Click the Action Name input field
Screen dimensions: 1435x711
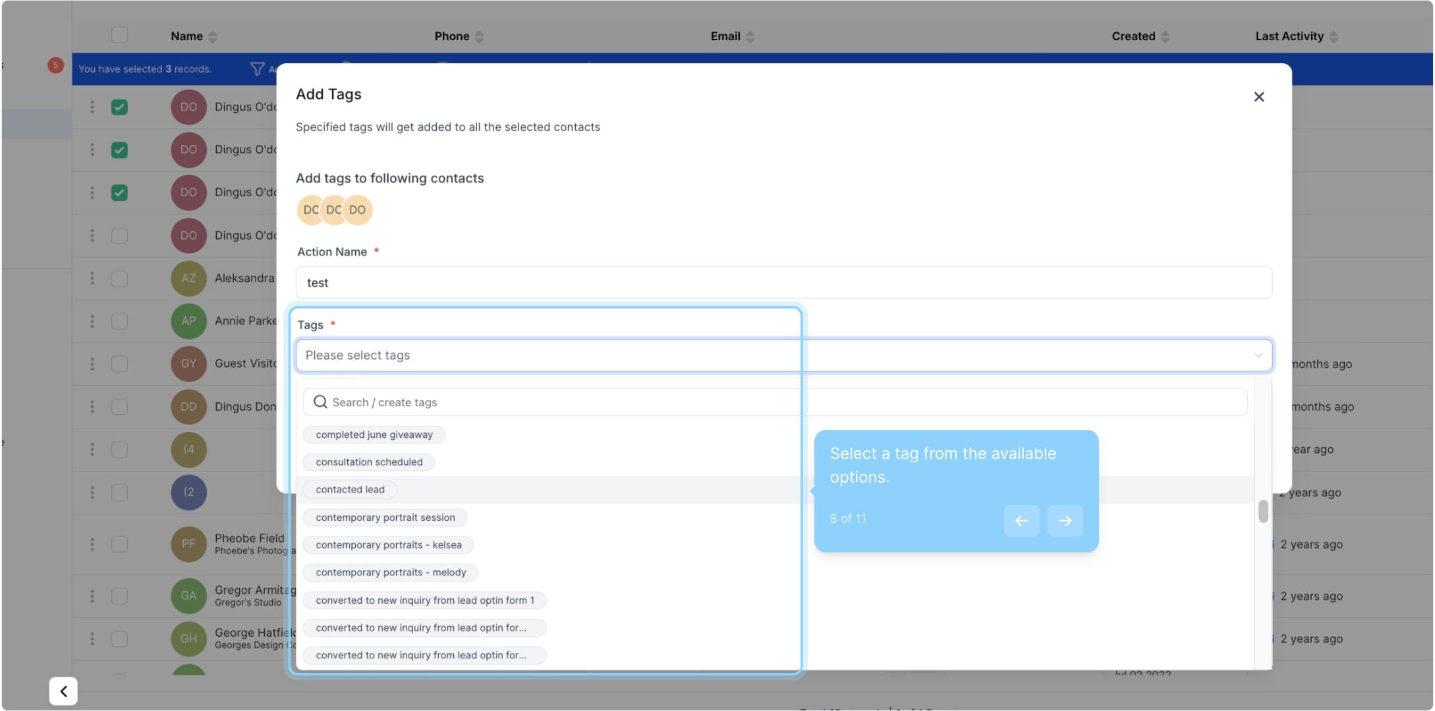tap(783, 282)
